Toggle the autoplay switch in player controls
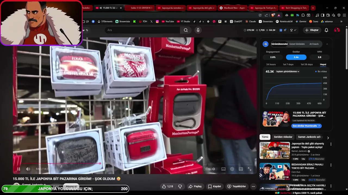Image resolution: width=348 pixels, height=195 pixels. [x=214, y=169]
